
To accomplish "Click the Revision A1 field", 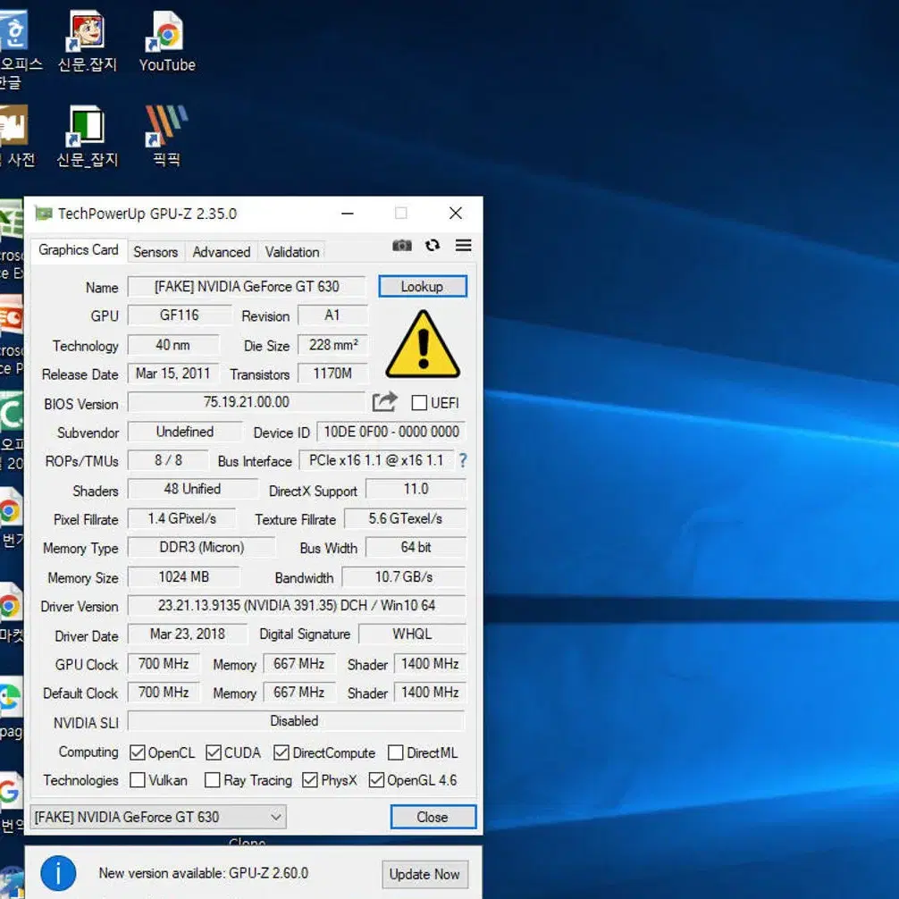I will point(333,315).
